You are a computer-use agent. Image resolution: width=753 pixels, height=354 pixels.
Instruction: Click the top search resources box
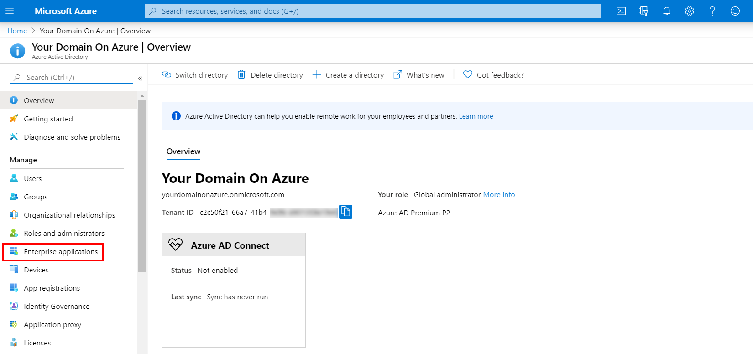pos(372,11)
